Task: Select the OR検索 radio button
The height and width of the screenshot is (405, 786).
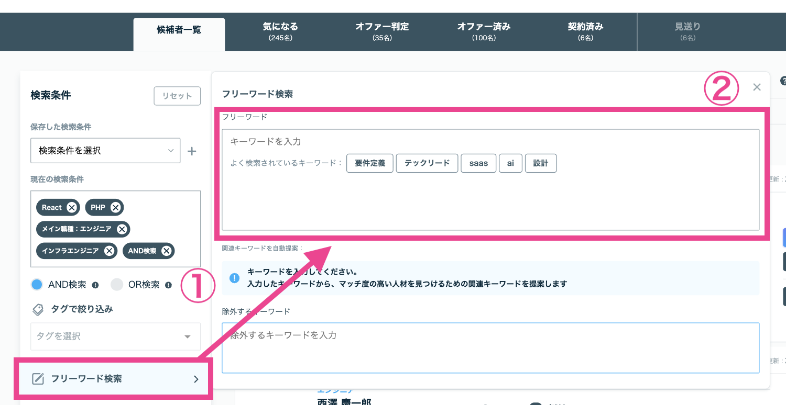Action: (117, 285)
